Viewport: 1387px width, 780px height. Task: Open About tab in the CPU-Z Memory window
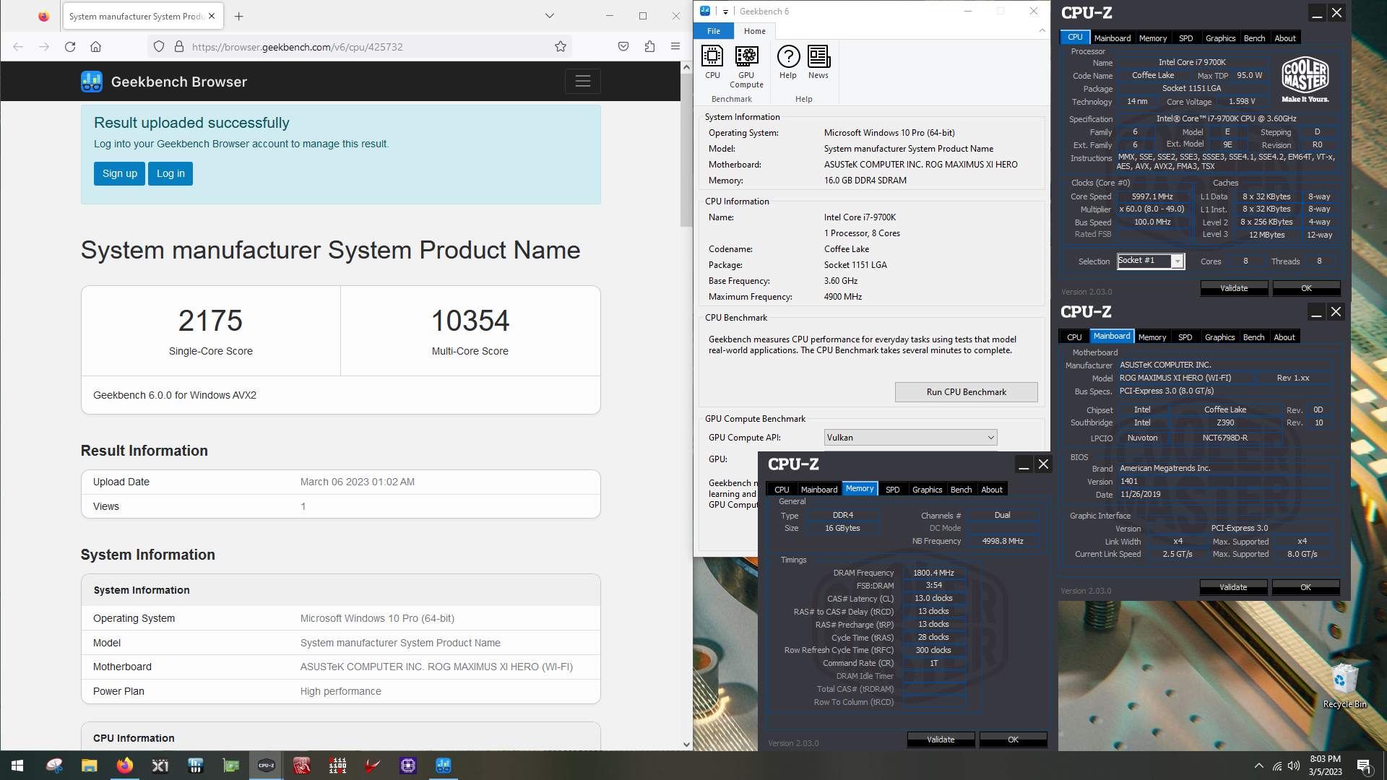click(992, 490)
